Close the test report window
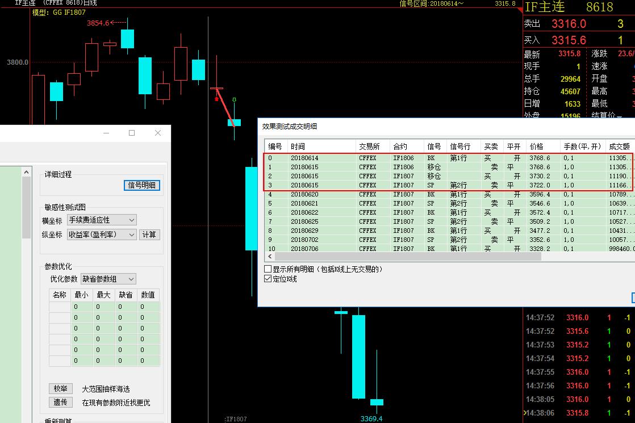This screenshot has height=423, width=635. [x=158, y=133]
